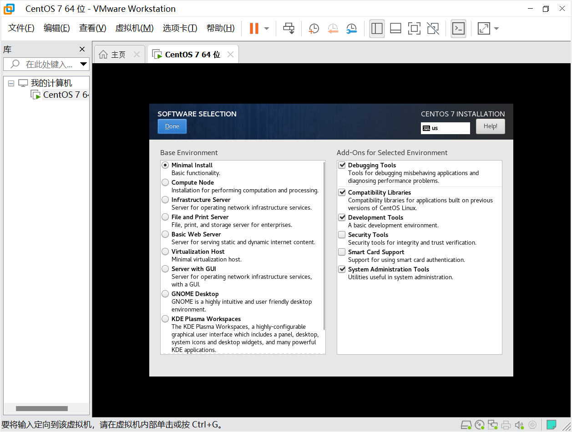The width and height of the screenshot is (572, 432).
Task: Open the 选项卡(T) menu
Action: (x=180, y=28)
